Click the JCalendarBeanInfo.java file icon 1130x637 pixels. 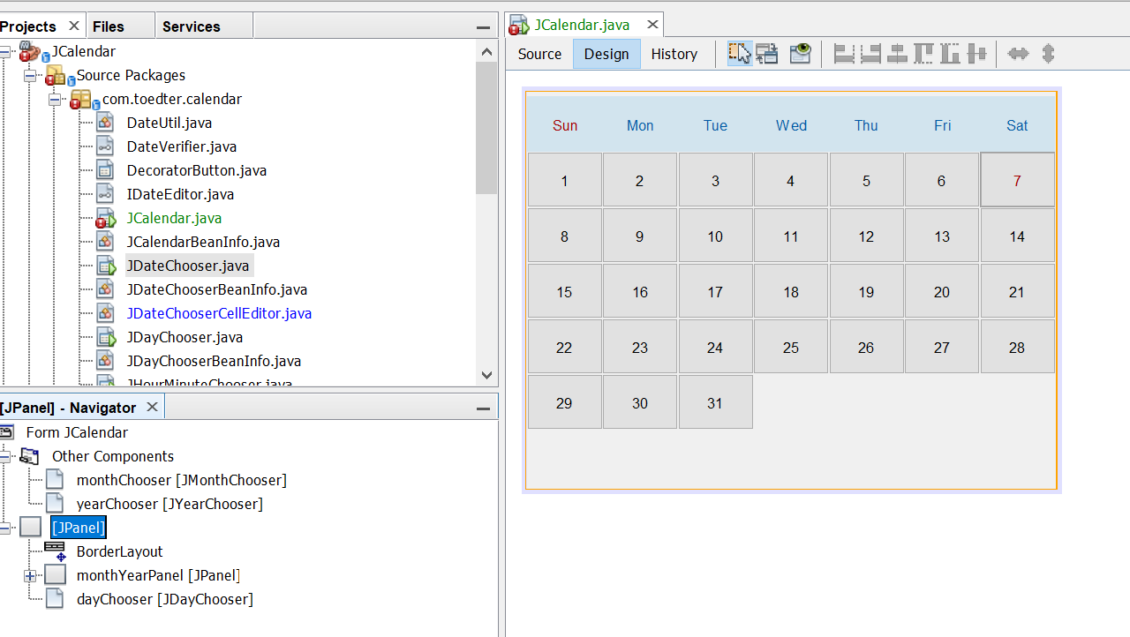tap(105, 242)
